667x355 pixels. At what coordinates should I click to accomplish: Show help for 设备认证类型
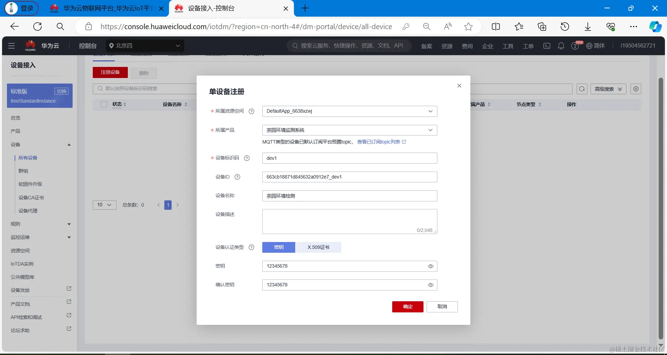(252, 247)
